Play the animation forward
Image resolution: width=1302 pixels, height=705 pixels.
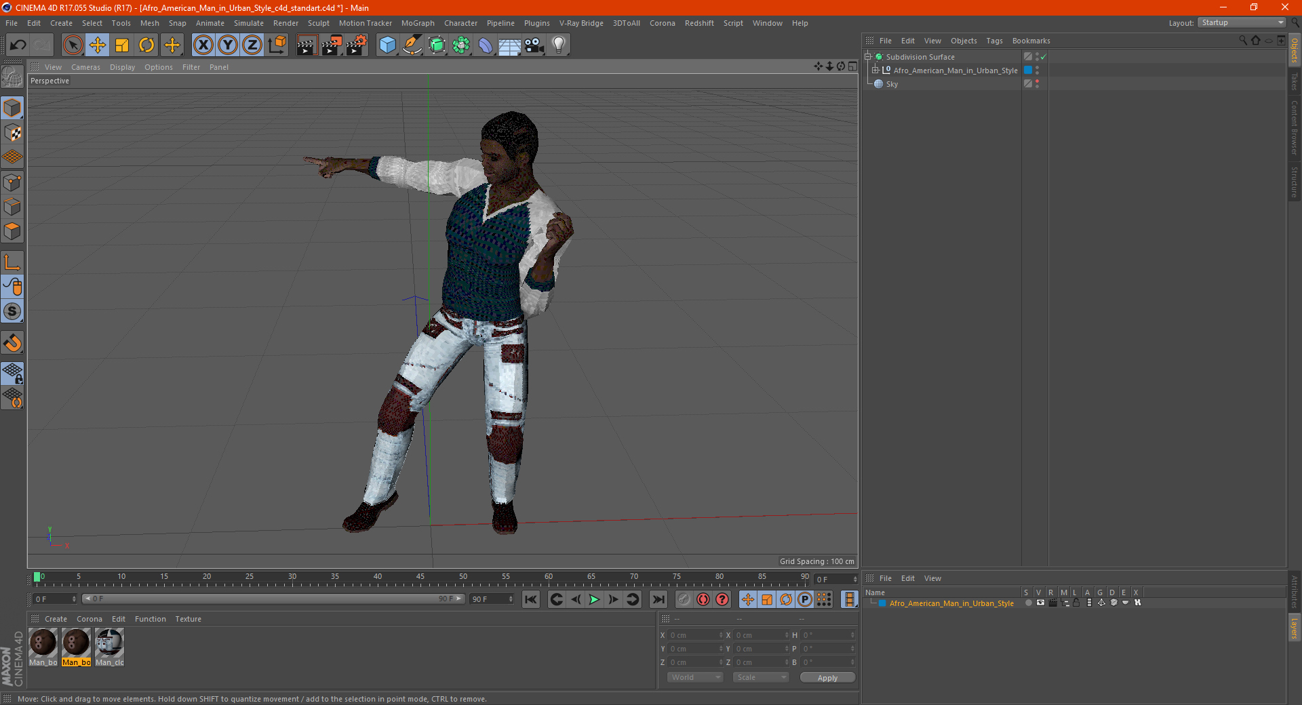tap(594, 599)
